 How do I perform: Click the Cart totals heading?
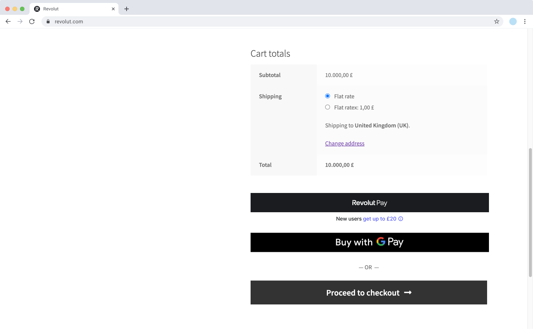tap(270, 54)
